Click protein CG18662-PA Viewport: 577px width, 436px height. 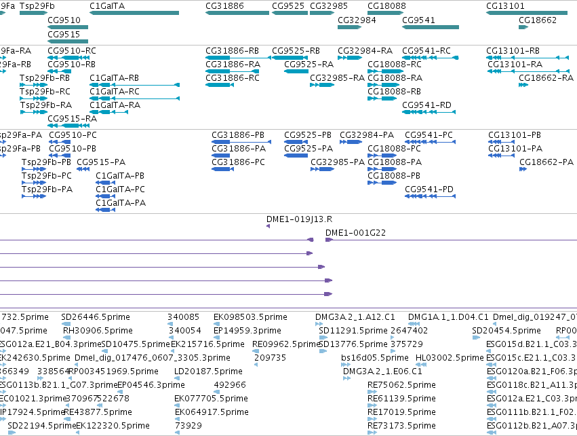click(x=523, y=169)
